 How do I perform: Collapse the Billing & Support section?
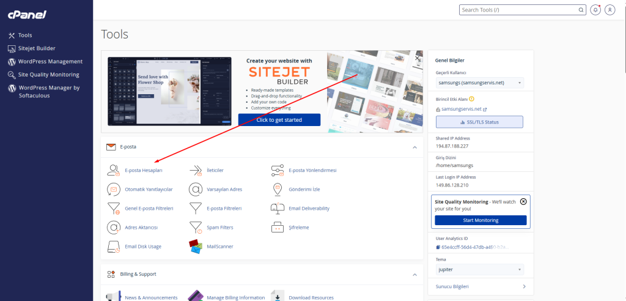[415, 275]
